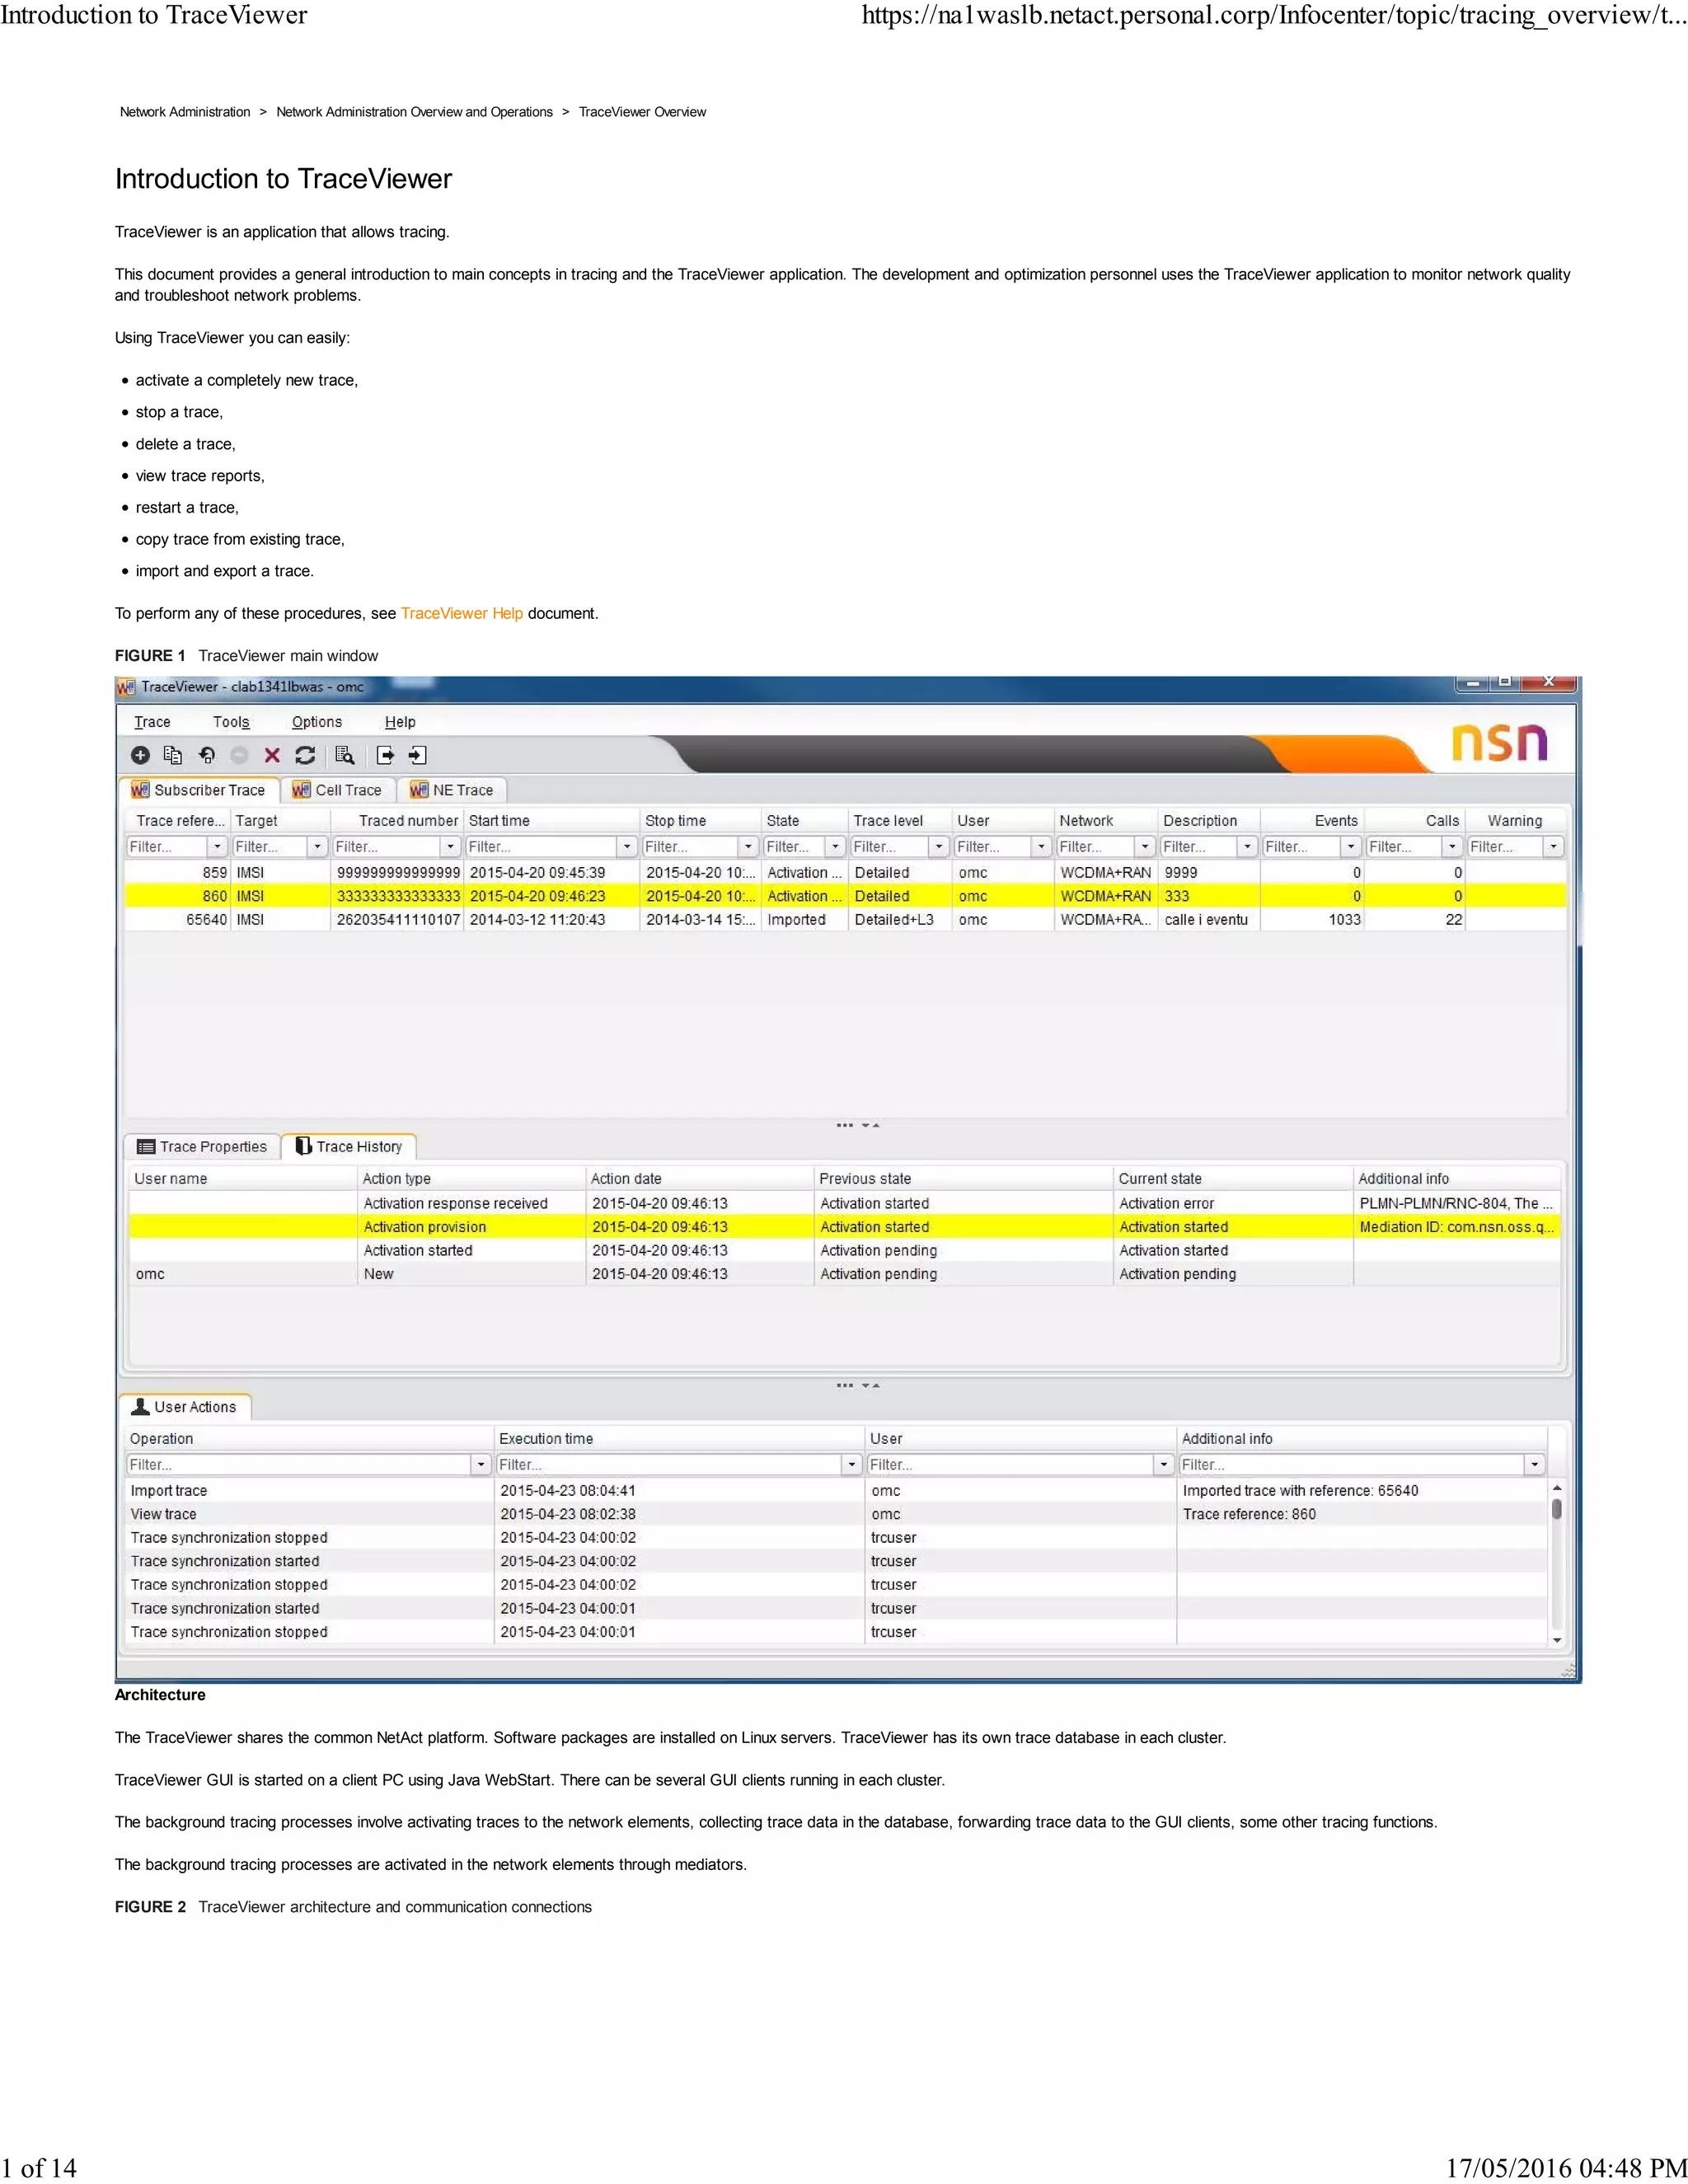
Task: Click the restart trace toolbar icon
Action: point(207,755)
